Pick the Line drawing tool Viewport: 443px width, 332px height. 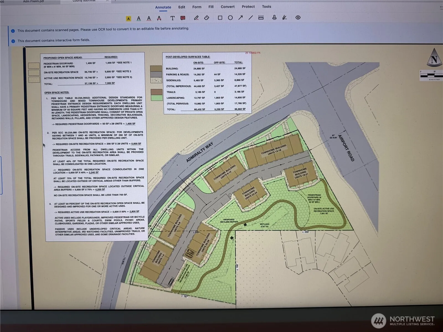tap(251, 18)
